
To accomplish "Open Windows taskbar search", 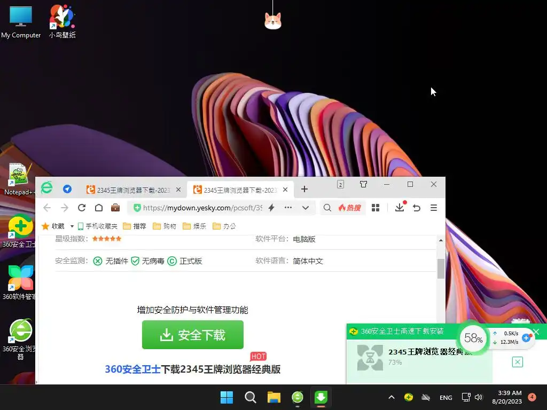I will click(251, 397).
